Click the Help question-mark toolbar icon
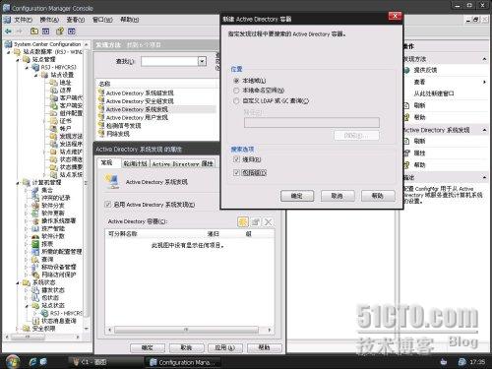 click(x=60, y=31)
